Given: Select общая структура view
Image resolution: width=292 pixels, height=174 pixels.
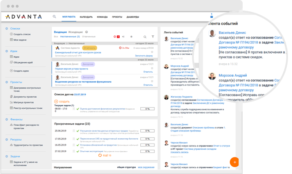Looking at the screenshot, I should point(126,167).
